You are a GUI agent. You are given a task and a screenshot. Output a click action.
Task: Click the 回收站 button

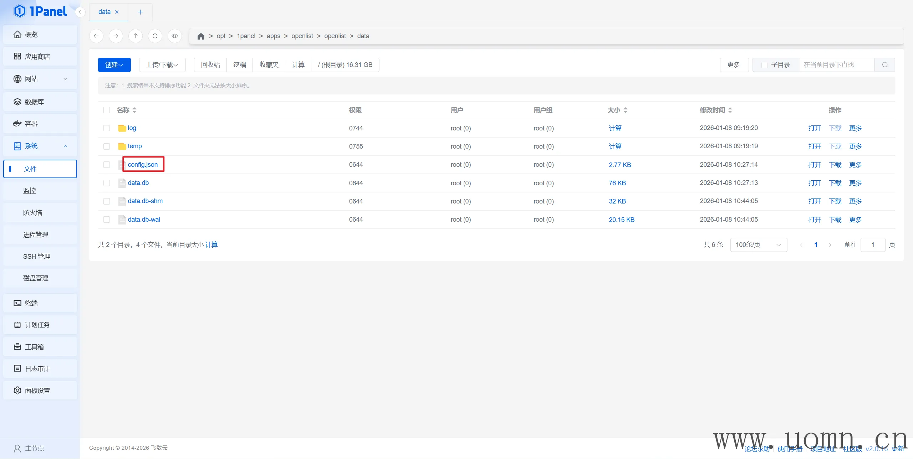point(210,65)
